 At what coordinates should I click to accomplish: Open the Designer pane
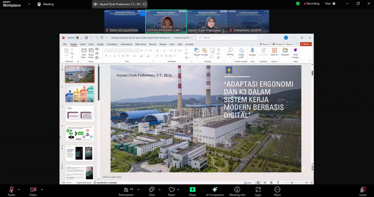pyautogui.click(x=285, y=52)
